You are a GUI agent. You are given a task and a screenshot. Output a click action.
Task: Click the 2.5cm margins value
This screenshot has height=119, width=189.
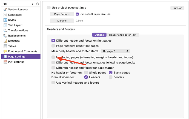click(x=79, y=21)
